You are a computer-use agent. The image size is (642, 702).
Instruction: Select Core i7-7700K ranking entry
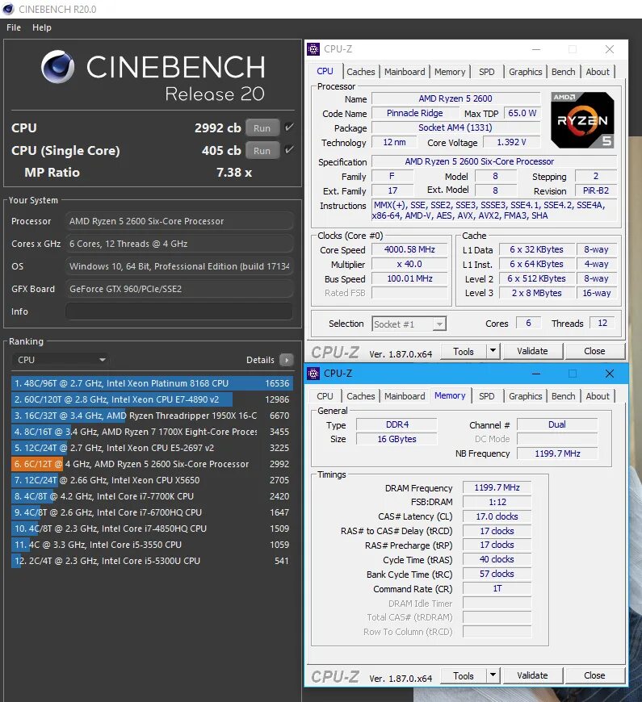152,496
